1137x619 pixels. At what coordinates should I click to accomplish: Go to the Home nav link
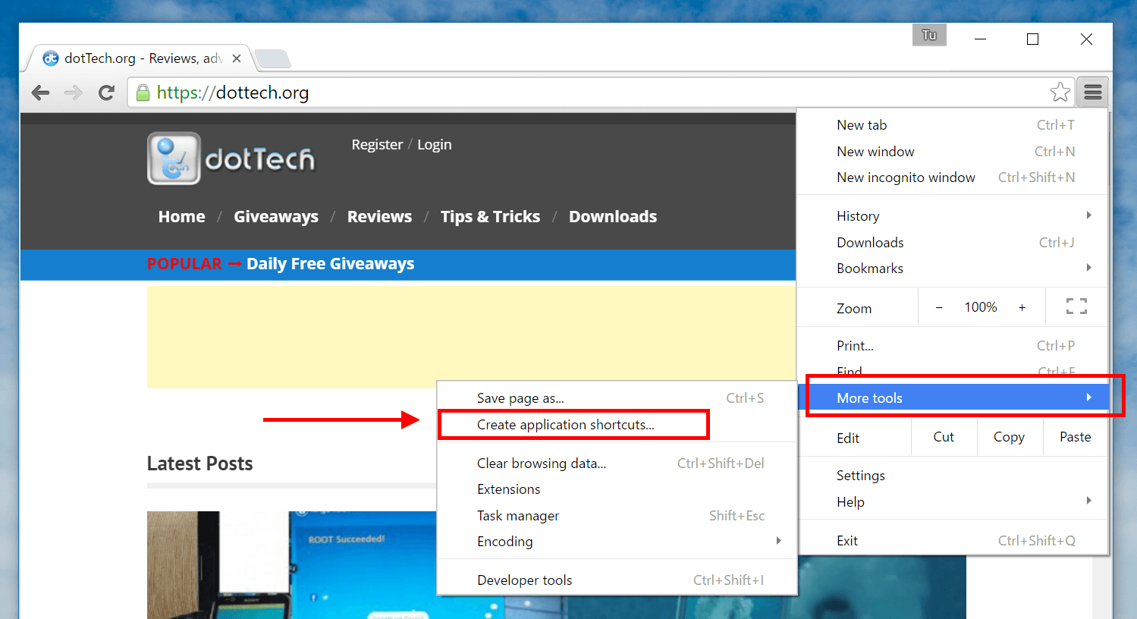182,217
